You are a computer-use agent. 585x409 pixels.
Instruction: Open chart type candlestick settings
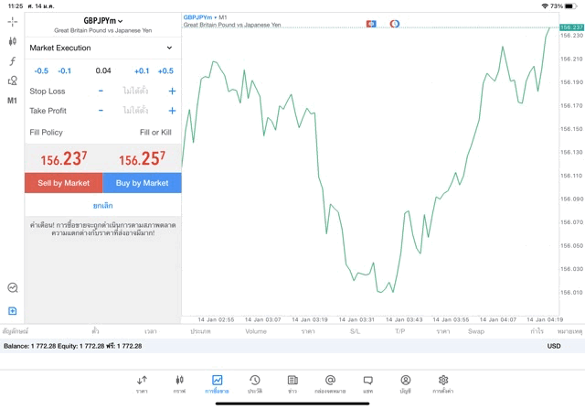click(12, 41)
